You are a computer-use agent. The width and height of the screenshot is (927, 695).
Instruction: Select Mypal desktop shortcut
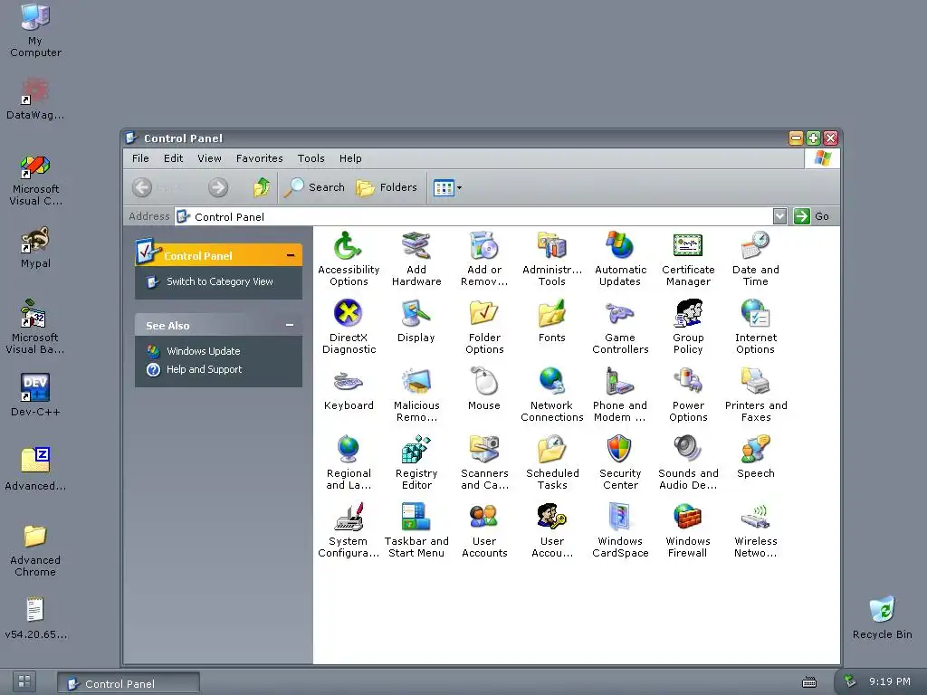35,248
